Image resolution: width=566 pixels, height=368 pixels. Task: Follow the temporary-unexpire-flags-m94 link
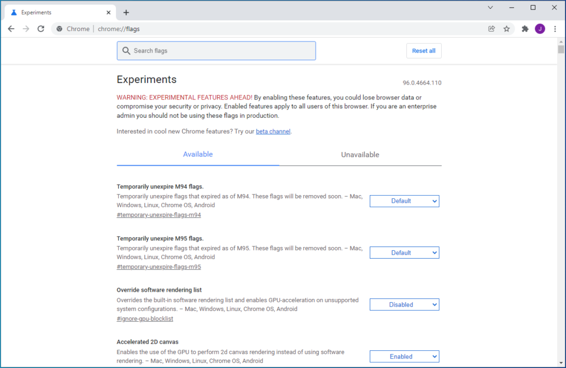159,214
